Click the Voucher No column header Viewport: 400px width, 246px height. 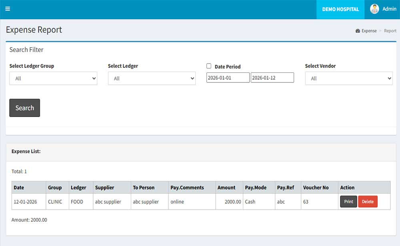pos(316,188)
